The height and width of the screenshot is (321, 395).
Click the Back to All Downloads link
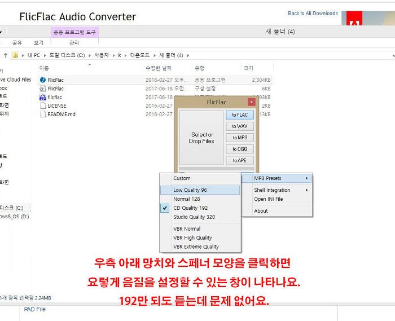coord(313,14)
